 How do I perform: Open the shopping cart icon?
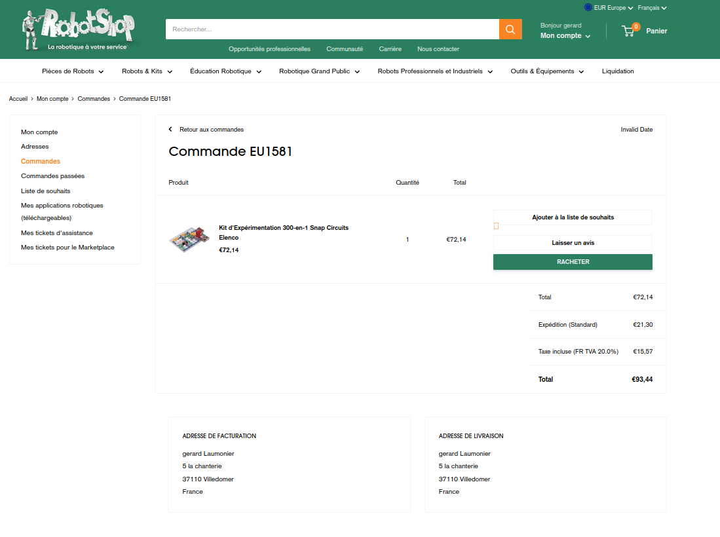point(630,30)
